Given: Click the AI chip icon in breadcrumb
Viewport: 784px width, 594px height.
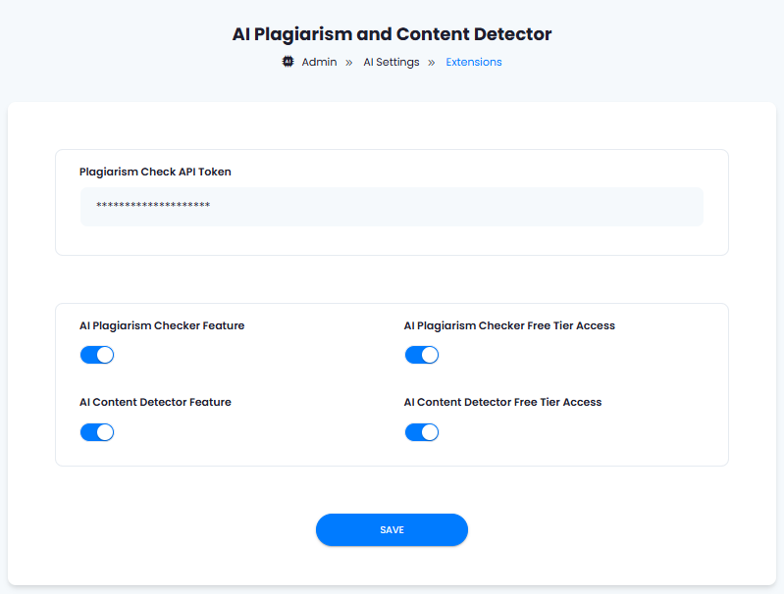Looking at the screenshot, I should [x=288, y=62].
